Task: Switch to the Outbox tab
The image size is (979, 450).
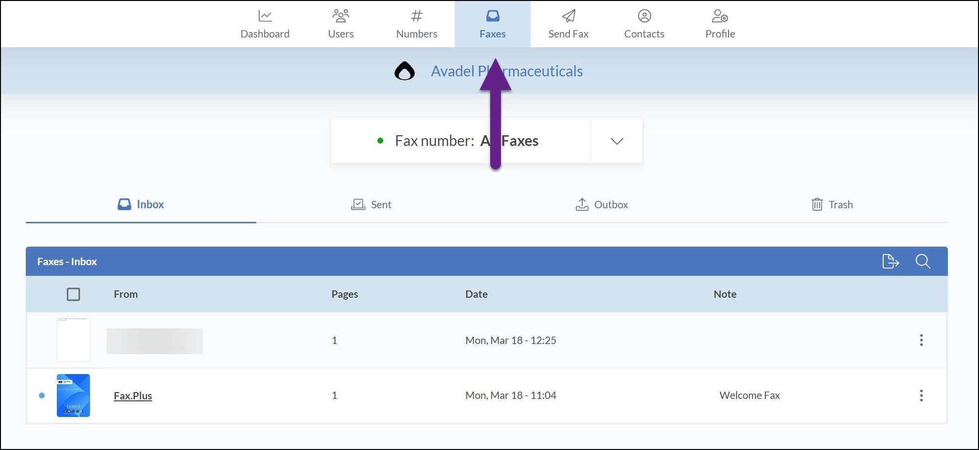Action: (x=602, y=204)
